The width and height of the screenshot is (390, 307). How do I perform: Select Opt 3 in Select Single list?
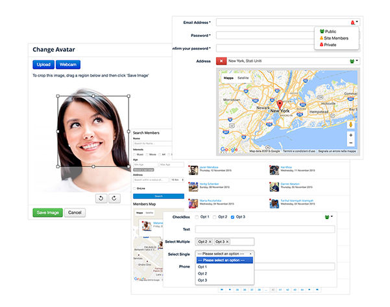225,280
